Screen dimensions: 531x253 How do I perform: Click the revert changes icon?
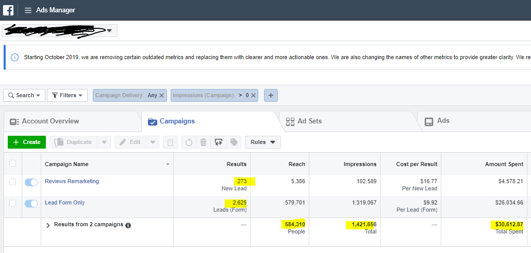(189, 142)
